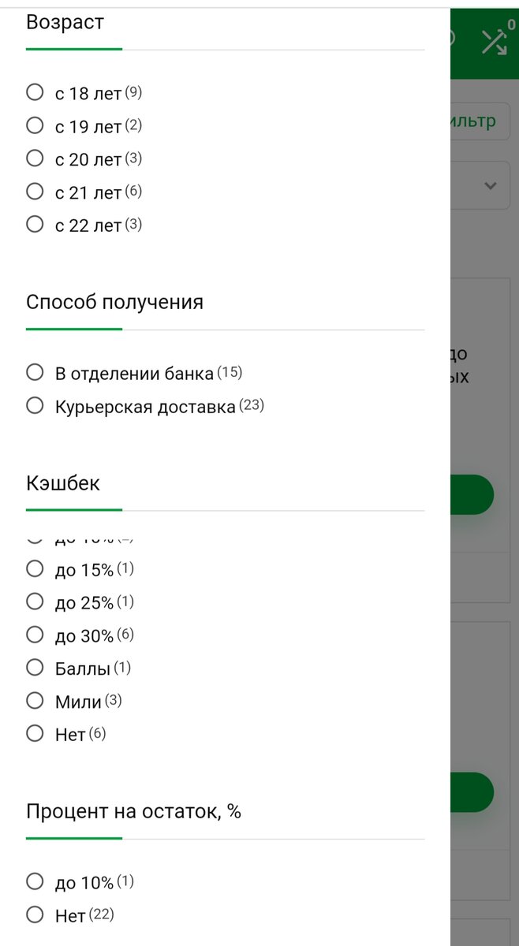Image resolution: width=519 pixels, height=946 pixels.
Task: Click the partially hidden Фильтр button
Action: point(480,121)
